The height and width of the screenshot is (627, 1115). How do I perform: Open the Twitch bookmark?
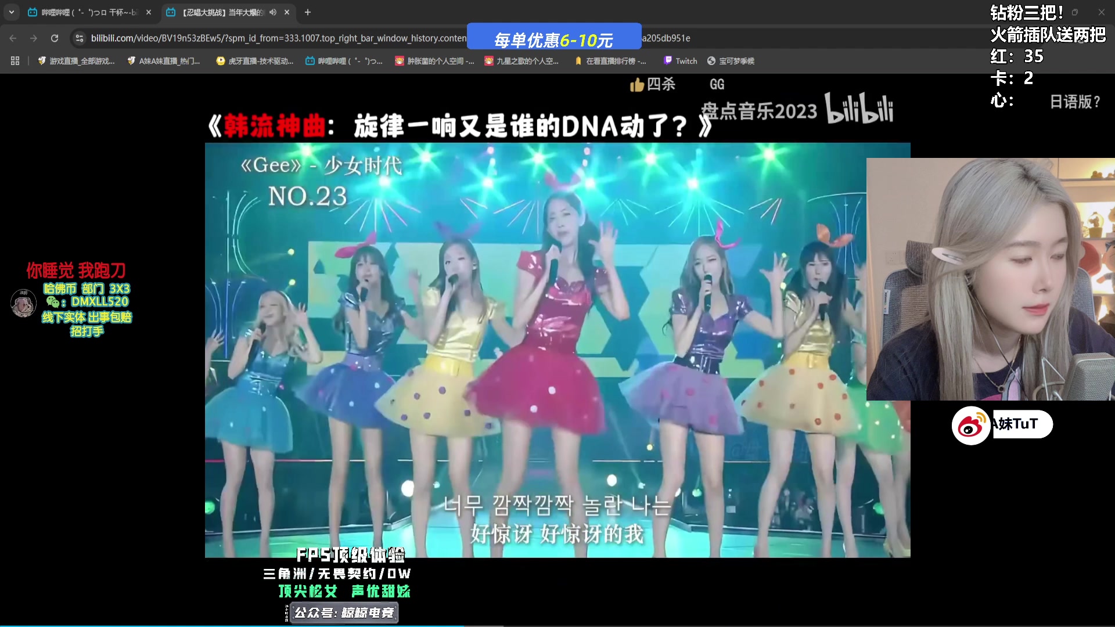[x=681, y=61]
